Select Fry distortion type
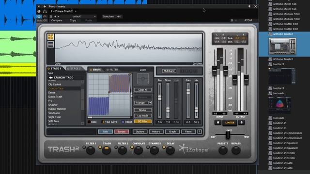The height and width of the screenshot is (174, 310). click(x=50, y=101)
